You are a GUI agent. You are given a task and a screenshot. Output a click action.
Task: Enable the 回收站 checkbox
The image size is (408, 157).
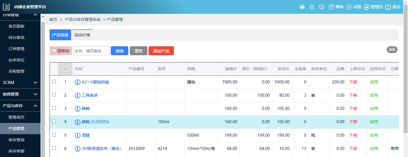[54, 50]
